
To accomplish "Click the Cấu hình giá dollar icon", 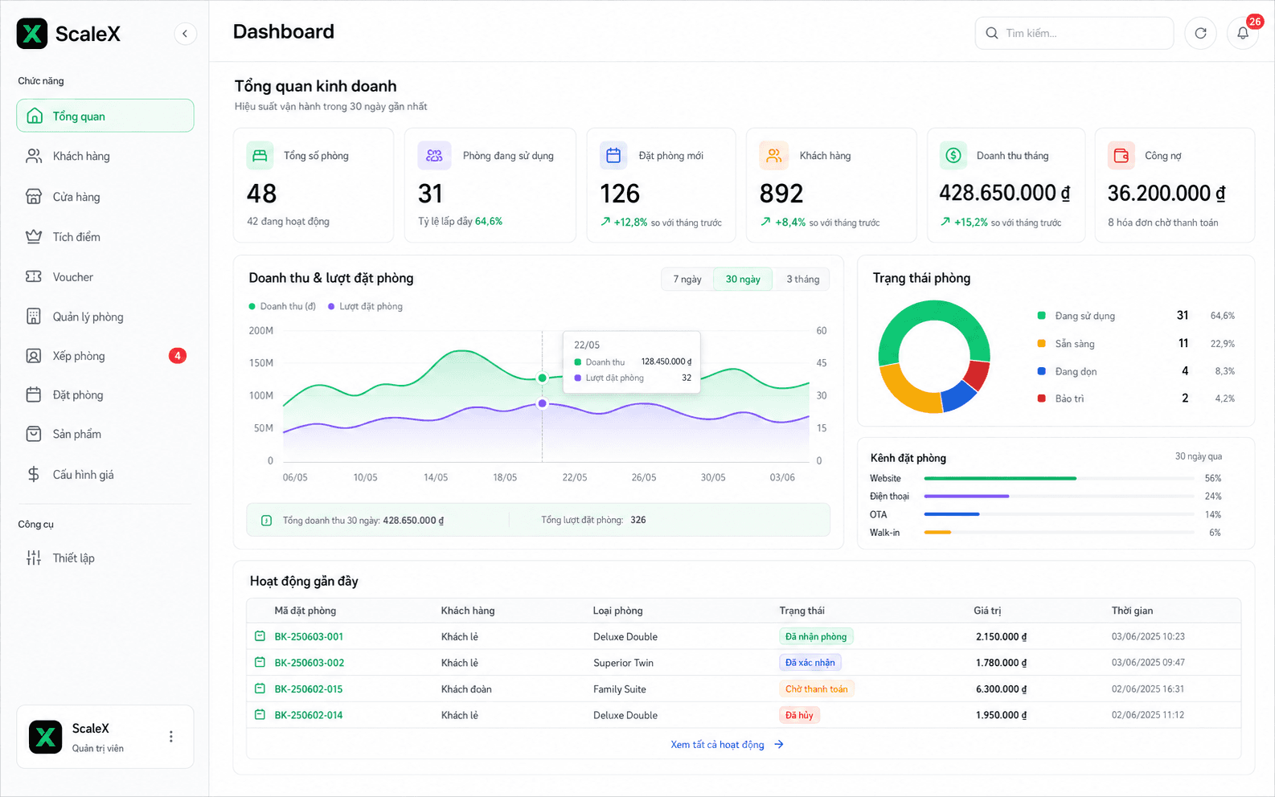I will 34,475.
